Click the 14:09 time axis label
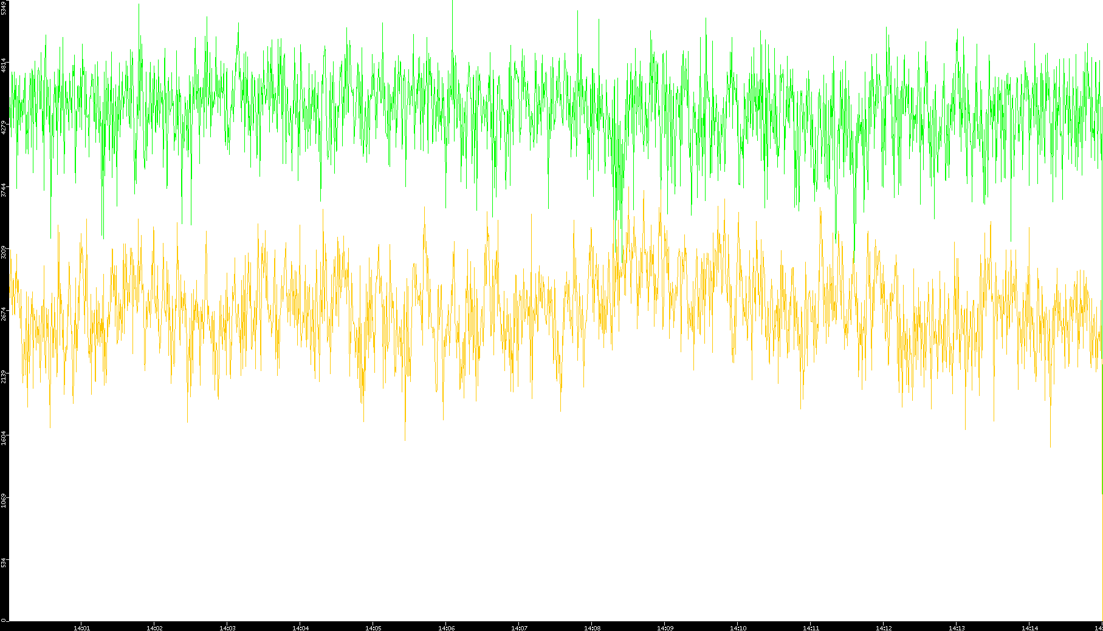The image size is (1103, 631). tap(665, 628)
